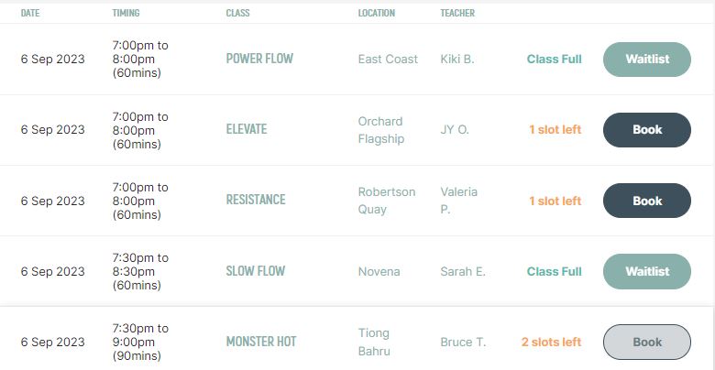The height and width of the screenshot is (370, 715).
Task: Click the Class column header
Action: click(x=237, y=13)
